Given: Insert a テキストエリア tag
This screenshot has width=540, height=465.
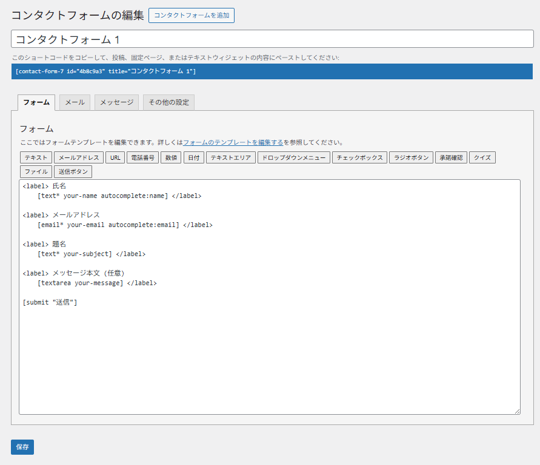Looking at the screenshot, I should coord(230,157).
